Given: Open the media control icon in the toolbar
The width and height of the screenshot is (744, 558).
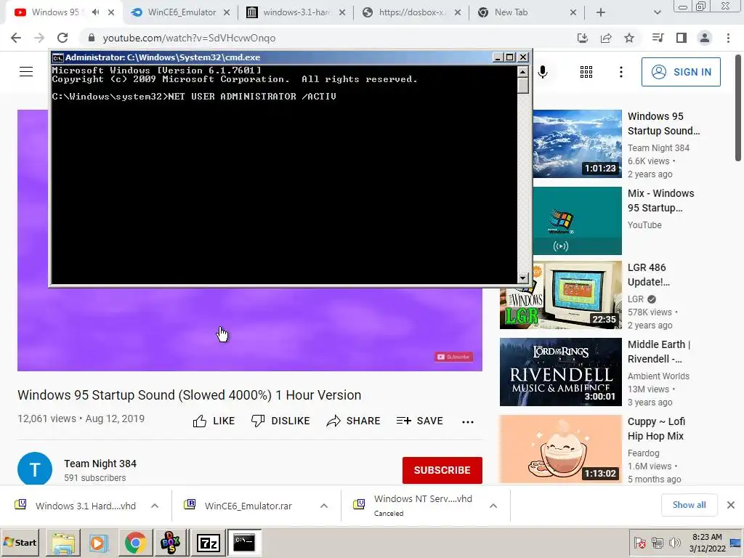Looking at the screenshot, I should pyautogui.click(x=658, y=38).
